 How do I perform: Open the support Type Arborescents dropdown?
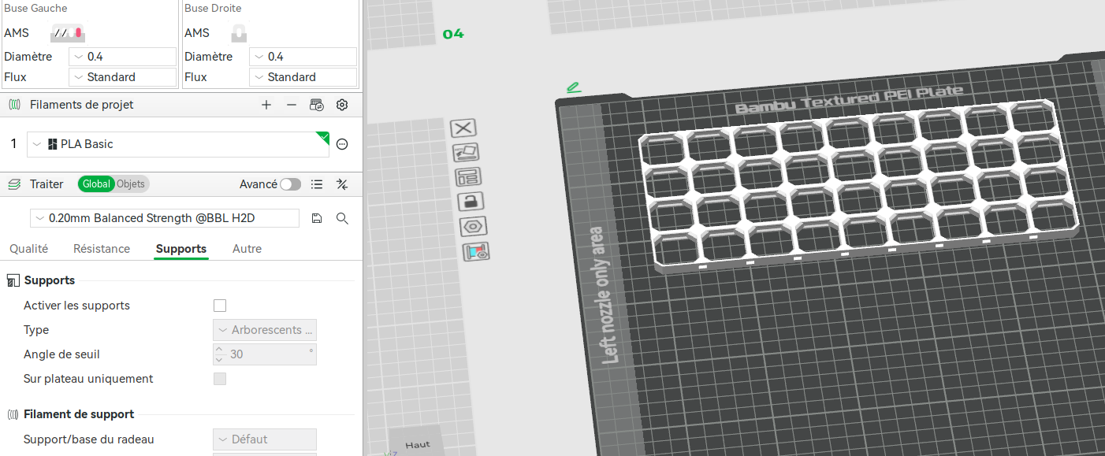[265, 330]
